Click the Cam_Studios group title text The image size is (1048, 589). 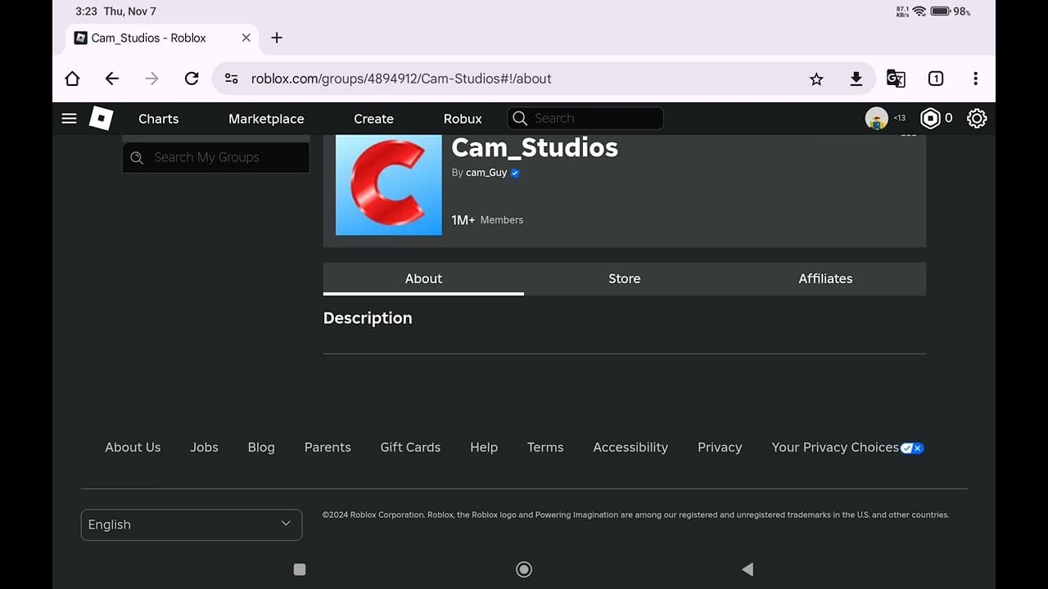click(535, 147)
